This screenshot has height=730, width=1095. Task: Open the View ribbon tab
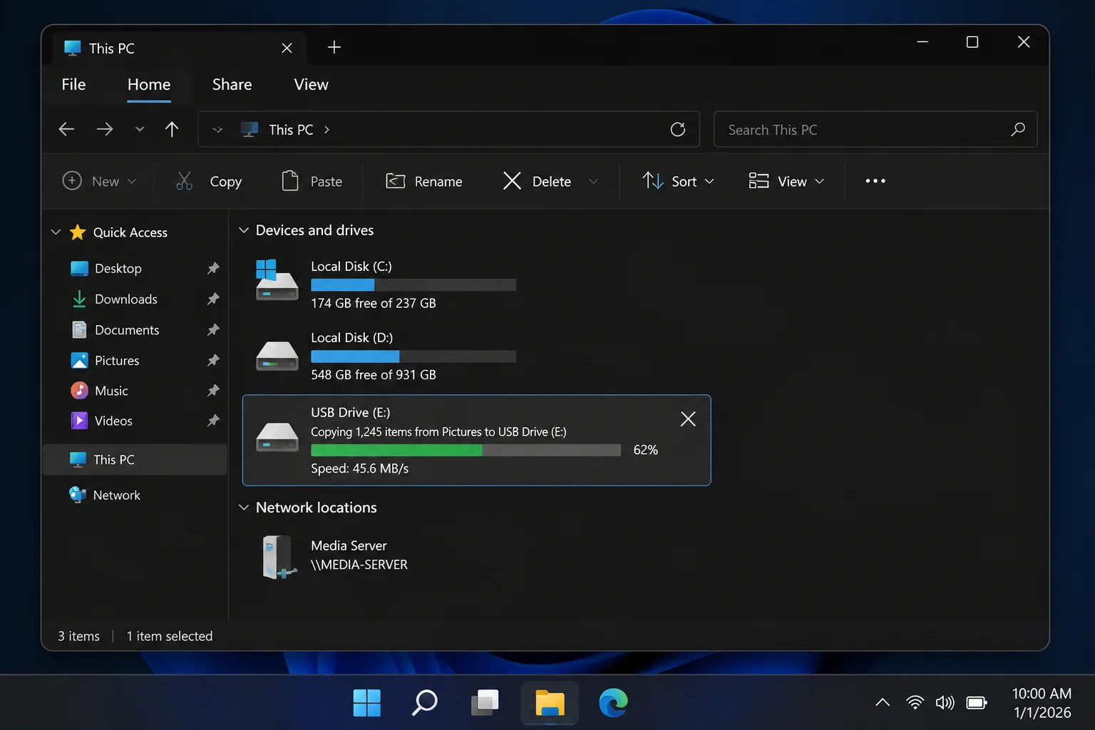tap(312, 84)
